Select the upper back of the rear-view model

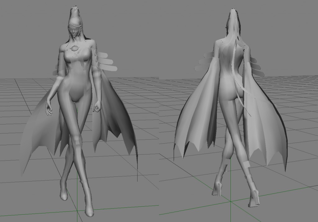(x=228, y=53)
